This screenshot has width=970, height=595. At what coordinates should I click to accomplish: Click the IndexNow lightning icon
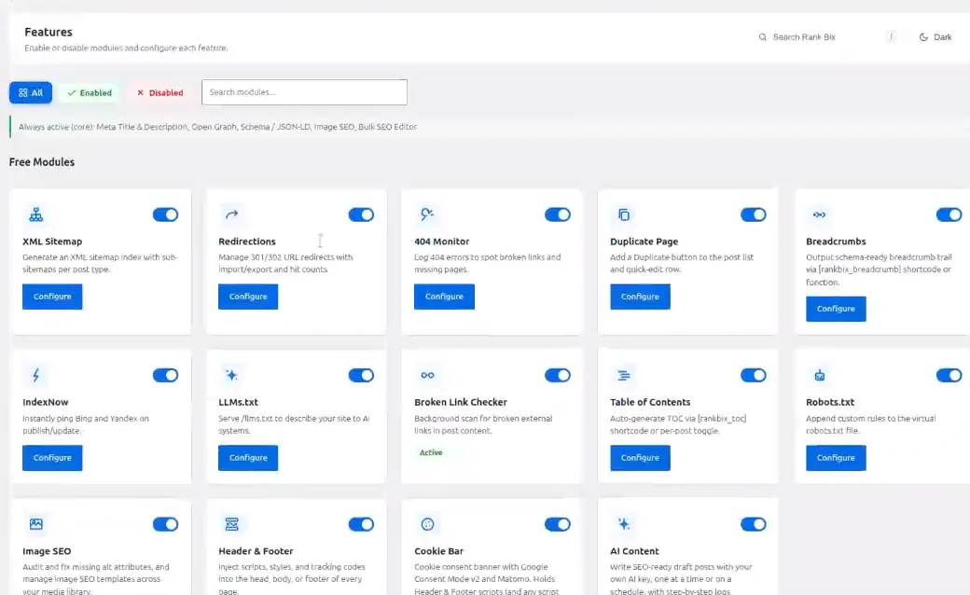pyautogui.click(x=35, y=375)
